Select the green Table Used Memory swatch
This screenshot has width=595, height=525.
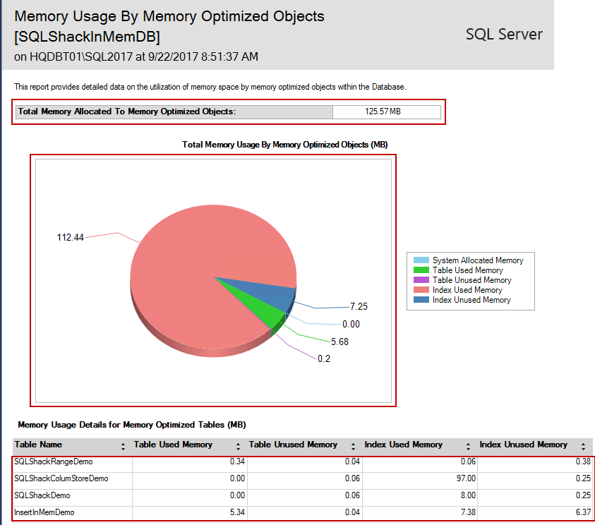pos(421,270)
